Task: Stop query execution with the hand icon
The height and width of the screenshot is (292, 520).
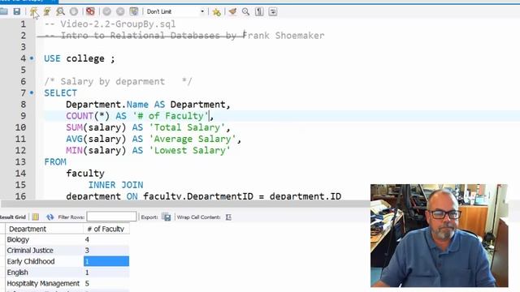Action: pos(74,11)
